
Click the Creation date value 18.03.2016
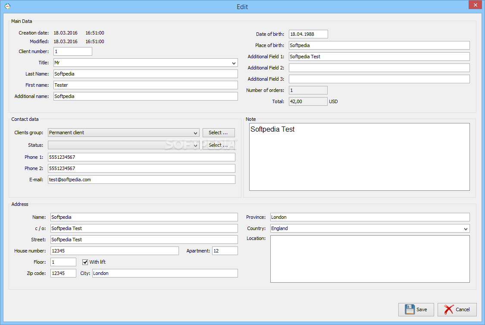pyautogui.click(x=66, y=33)
